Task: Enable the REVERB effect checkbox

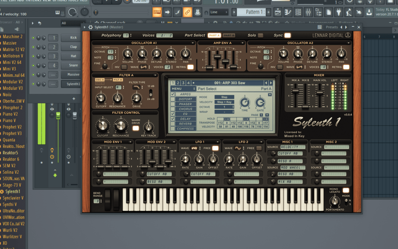Action: (x=173, y=124)
